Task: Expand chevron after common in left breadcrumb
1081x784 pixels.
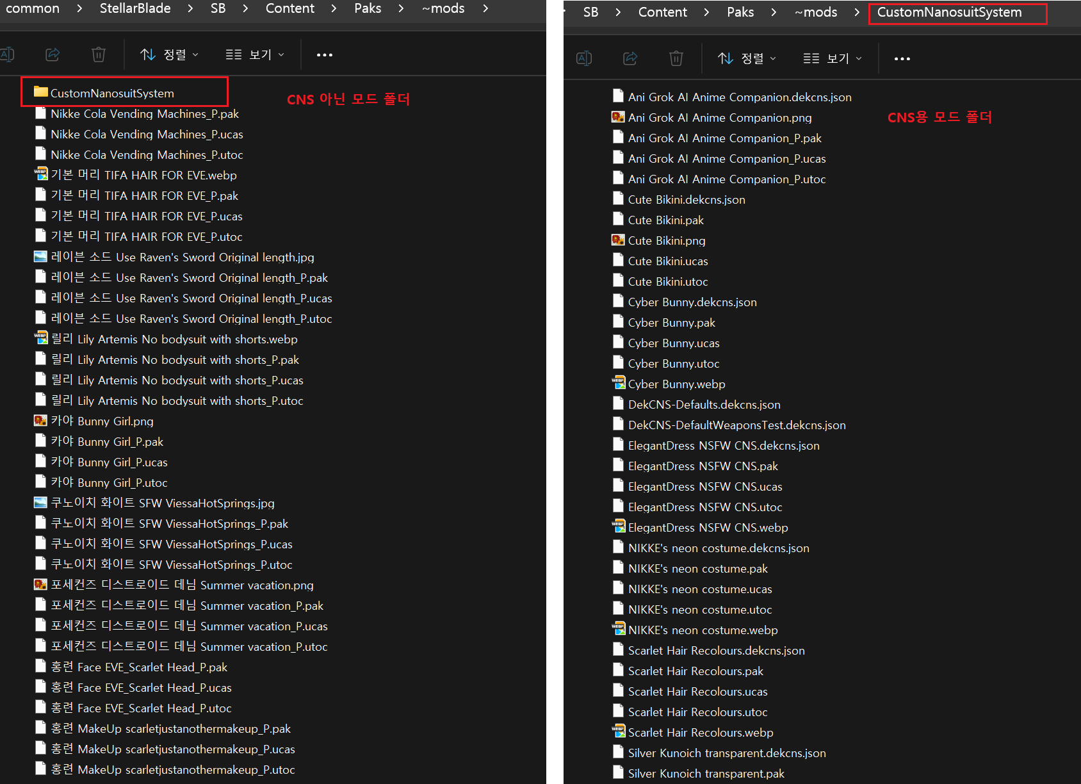Action: point(79,8)
